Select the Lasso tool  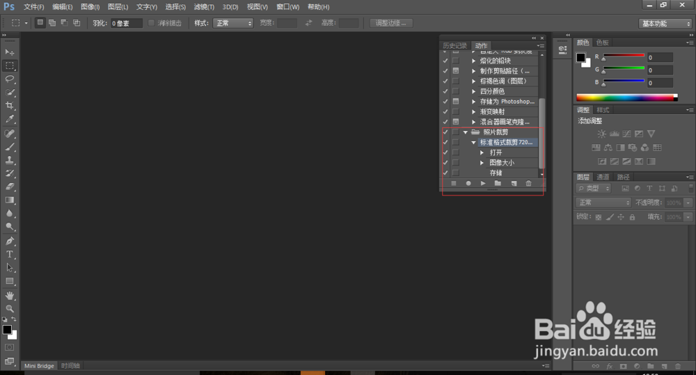pos(9,79)
